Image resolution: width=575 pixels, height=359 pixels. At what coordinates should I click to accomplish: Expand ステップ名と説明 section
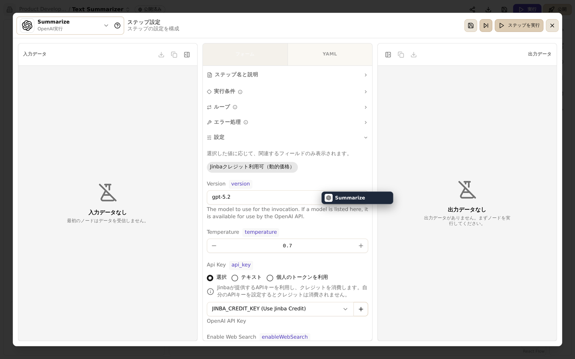pyautogui.click(x=287, y=75)
